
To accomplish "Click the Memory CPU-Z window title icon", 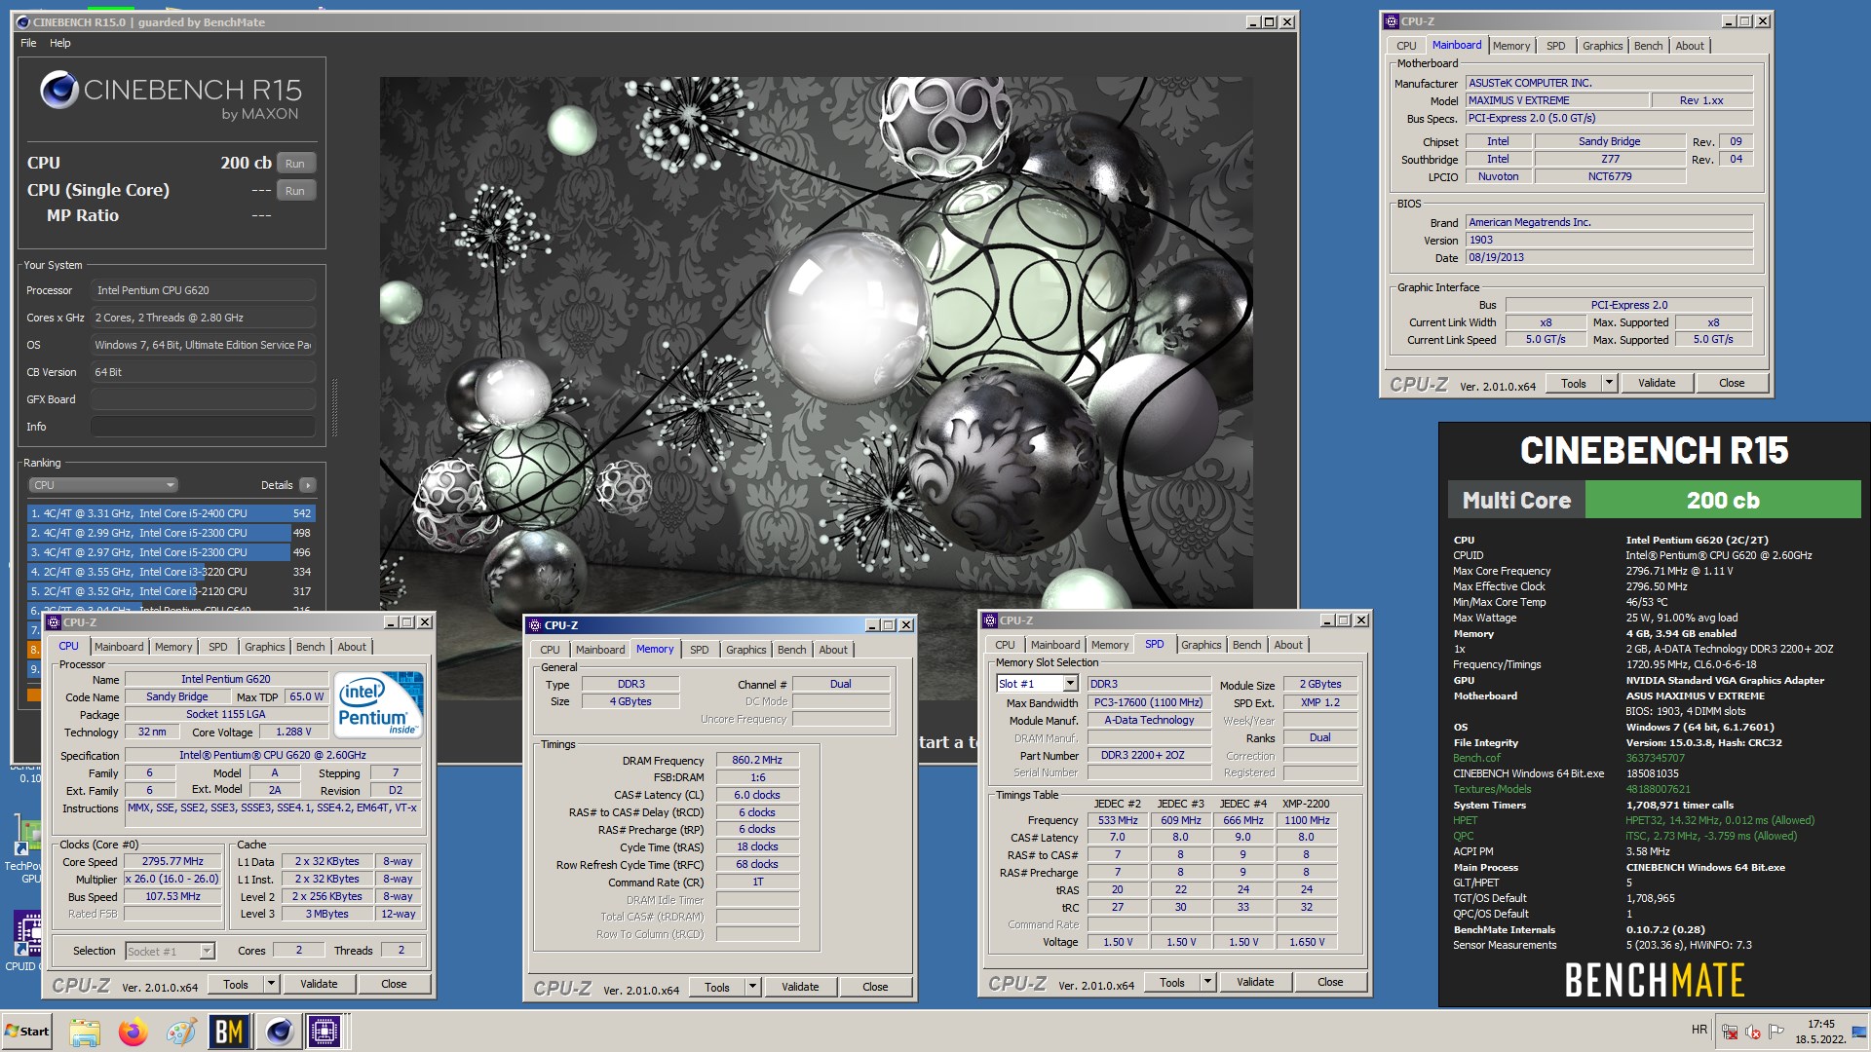I will point(535,625).
